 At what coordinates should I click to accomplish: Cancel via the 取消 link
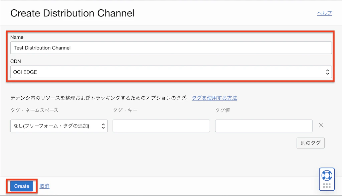click(44, 186)
